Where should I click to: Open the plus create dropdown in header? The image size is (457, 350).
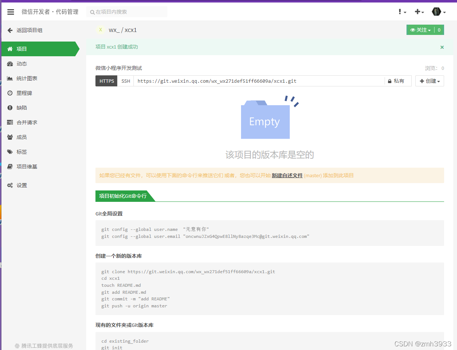pos(419,12)
